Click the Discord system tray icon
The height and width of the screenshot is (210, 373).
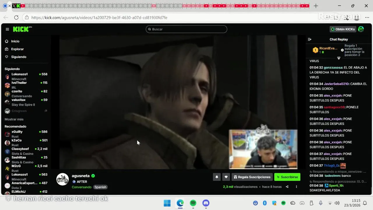(x=302, y=203)
